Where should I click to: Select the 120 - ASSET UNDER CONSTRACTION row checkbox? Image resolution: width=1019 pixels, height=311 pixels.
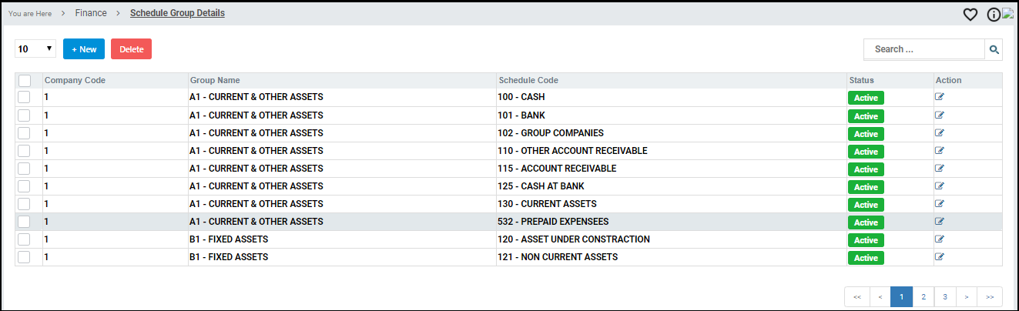(x=24, y=239)
